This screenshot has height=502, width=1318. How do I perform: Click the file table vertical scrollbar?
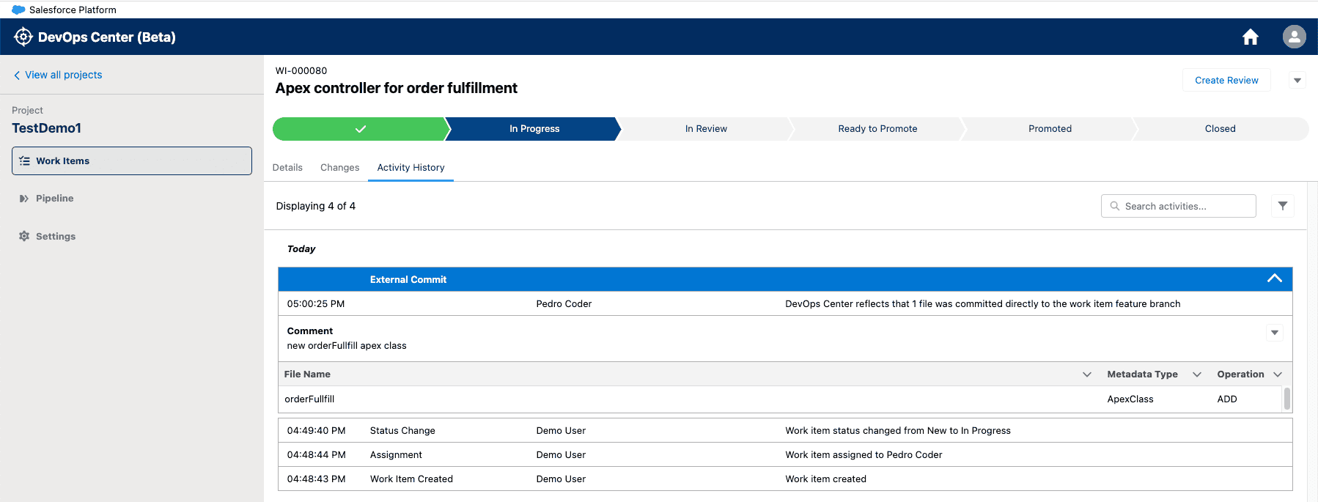tap(1287, 399)
